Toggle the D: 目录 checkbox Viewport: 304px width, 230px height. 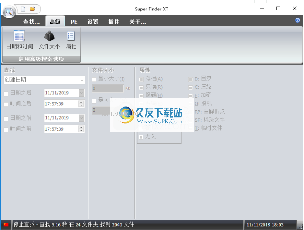click(191, 80)
